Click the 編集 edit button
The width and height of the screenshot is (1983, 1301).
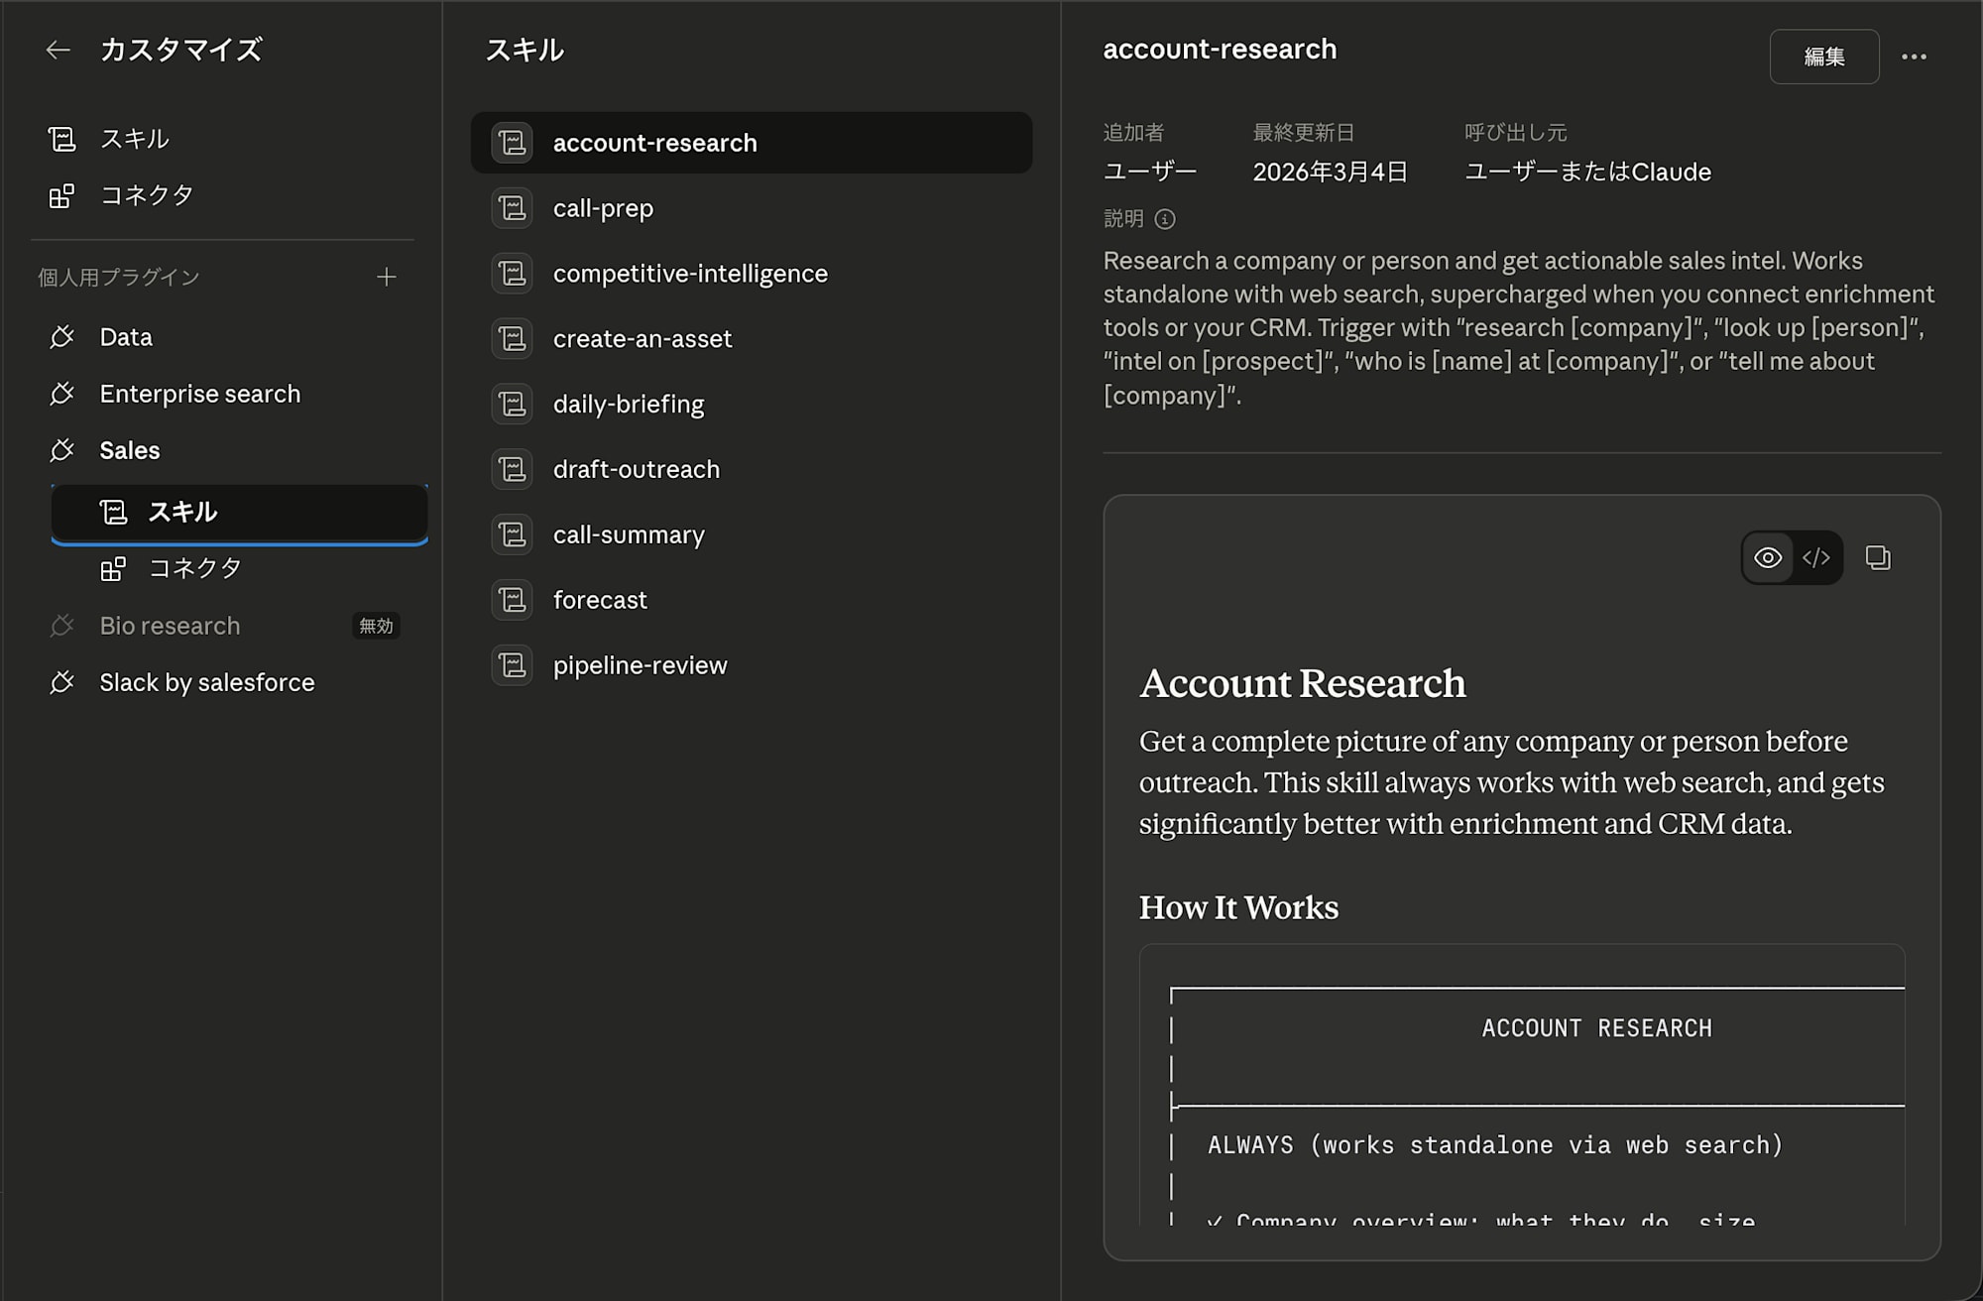pos(1823,57)
